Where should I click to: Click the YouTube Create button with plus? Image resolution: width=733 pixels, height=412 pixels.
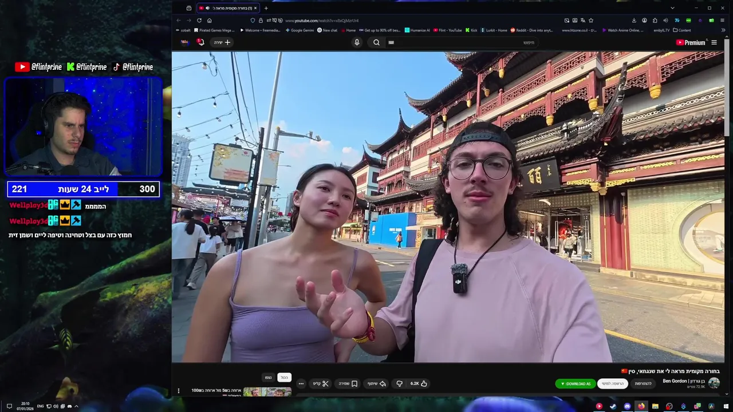click(222, 42)
